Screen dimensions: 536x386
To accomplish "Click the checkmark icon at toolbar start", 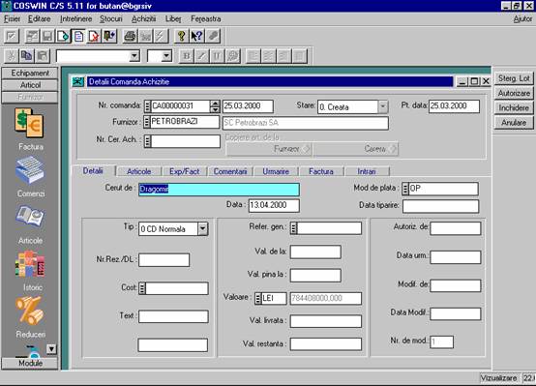I will tap(12, 36).
